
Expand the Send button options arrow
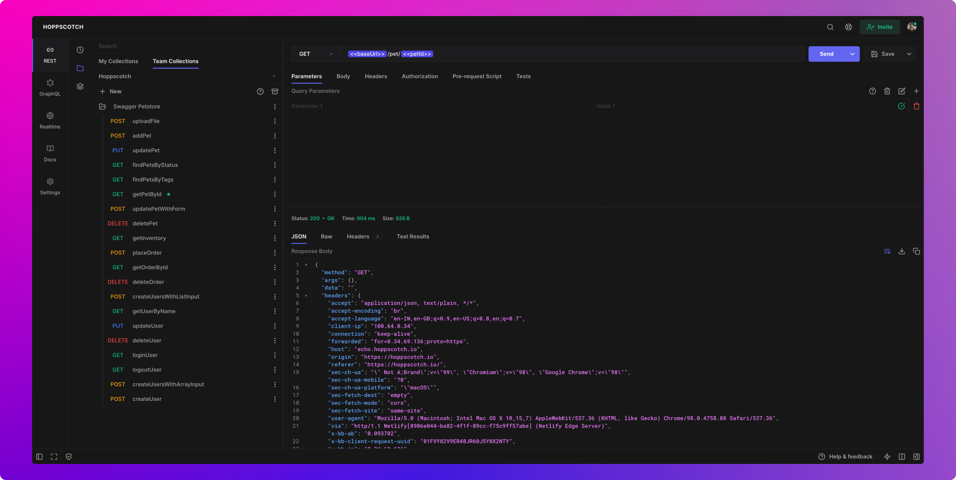click(852, 54)
